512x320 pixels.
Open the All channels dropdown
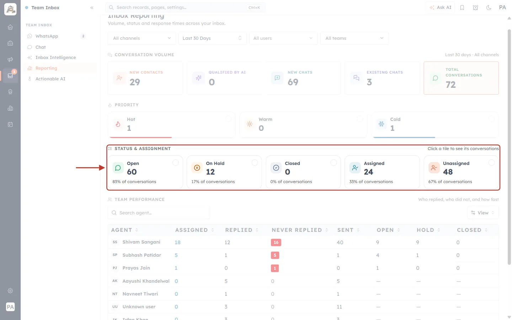[142, 38]
